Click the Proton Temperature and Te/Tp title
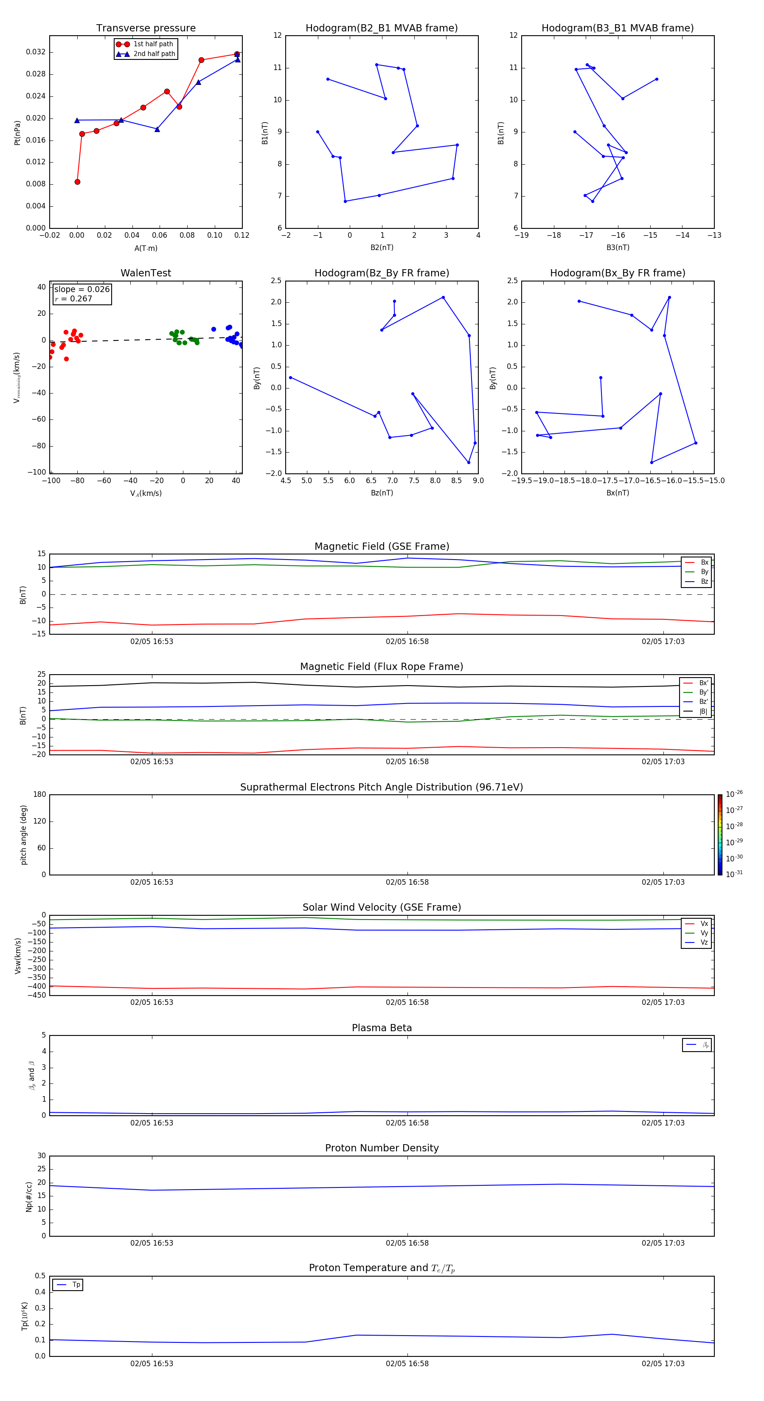This screenshot has width=764, height=1401. click(382, 1268)
